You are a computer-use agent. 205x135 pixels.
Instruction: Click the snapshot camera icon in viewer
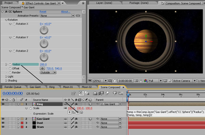136,81
